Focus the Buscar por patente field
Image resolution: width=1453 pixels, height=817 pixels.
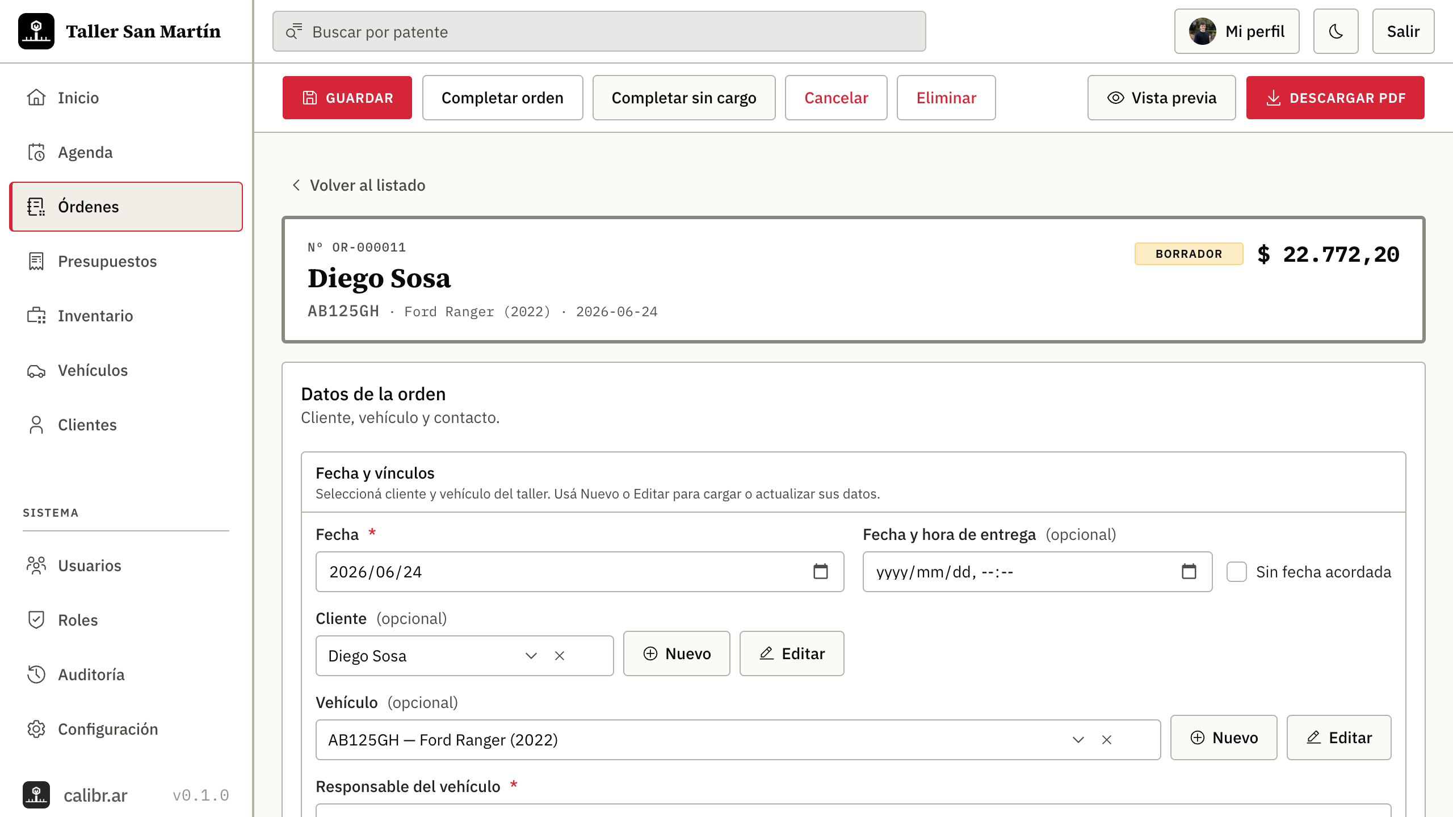point(599,31)
